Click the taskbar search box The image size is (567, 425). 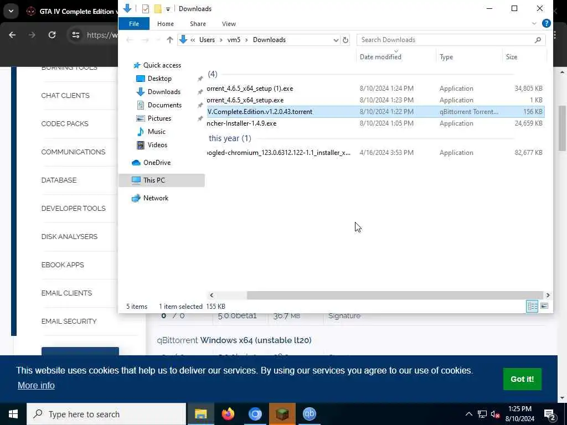tap(106, 414)
